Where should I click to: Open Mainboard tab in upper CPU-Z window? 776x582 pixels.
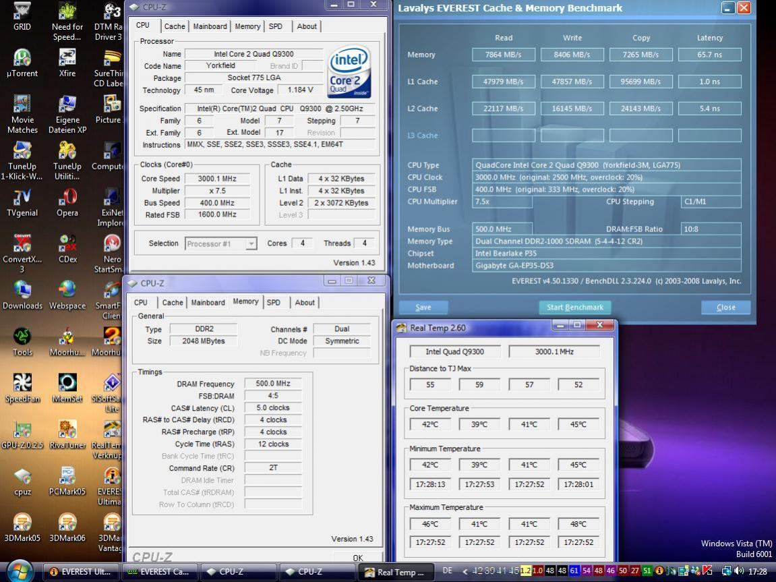[x=210, y=26]
